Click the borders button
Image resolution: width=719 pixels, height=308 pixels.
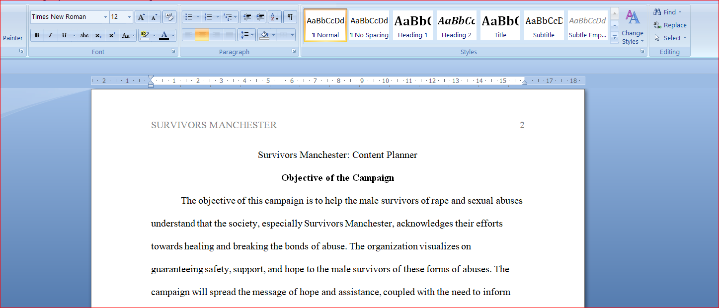[283, 35]
